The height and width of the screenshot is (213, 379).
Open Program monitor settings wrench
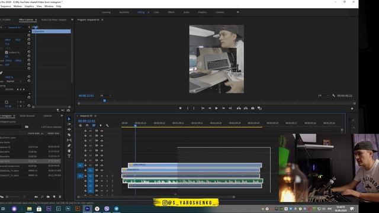point(333,96)
